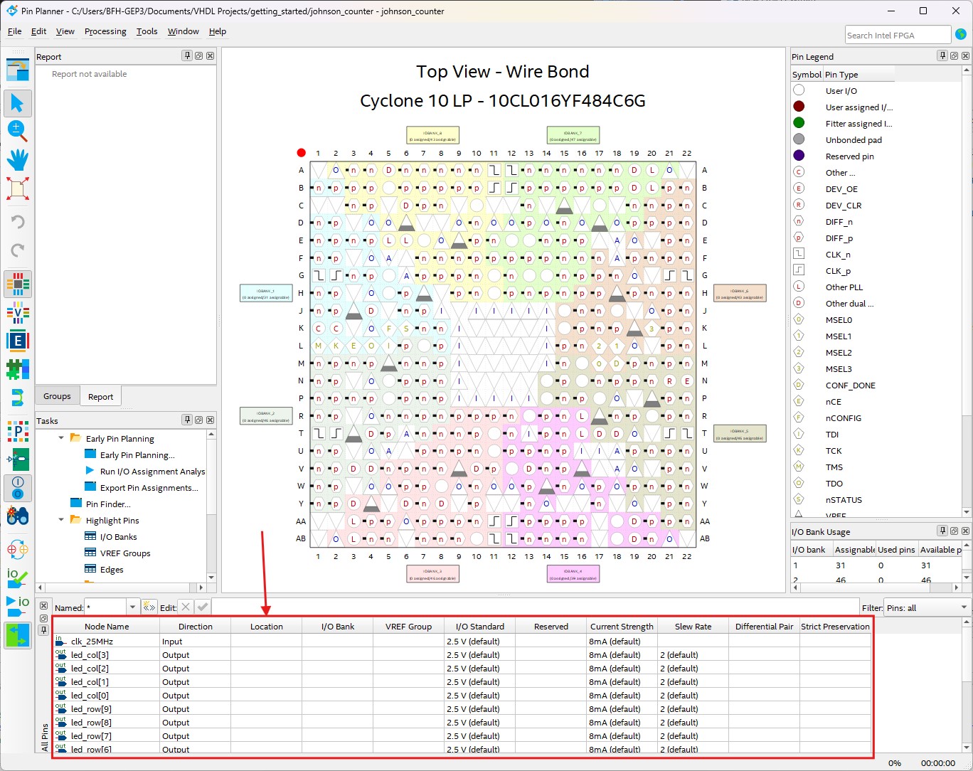Float the Tasks panel with undock icon
This screenshot has width=973, height=771.
[198, 420]
